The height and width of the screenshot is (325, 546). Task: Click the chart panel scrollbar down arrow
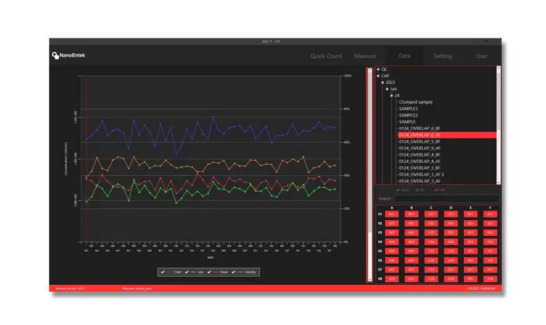[370, 279]
